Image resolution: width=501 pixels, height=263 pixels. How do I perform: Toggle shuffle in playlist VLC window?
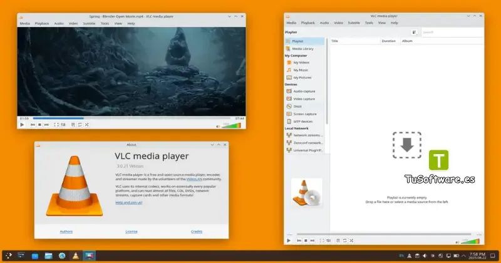[351, 240]
